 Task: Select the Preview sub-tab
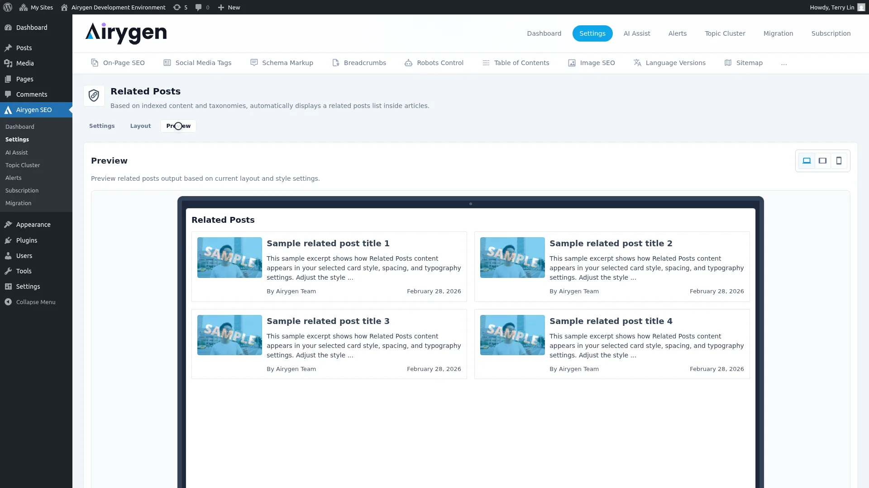178,126
